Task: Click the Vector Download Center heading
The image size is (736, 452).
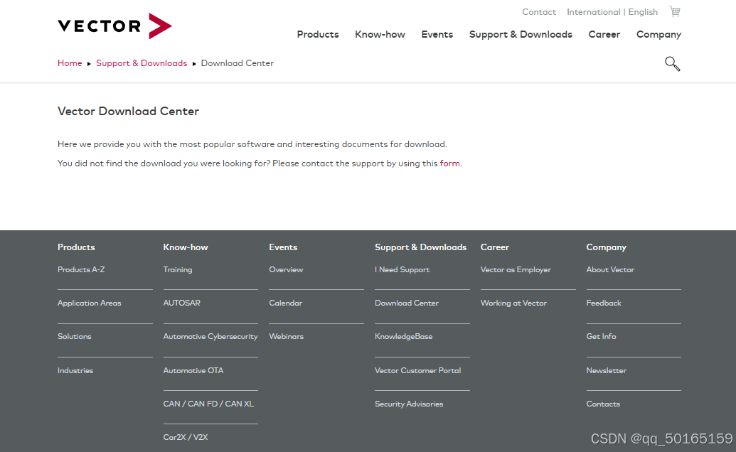Action: 128,111
